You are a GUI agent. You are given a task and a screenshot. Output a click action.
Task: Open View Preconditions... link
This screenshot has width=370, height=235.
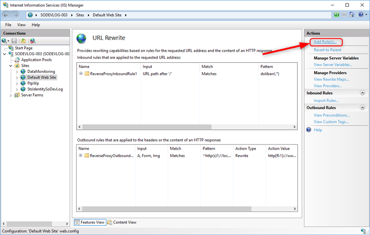[x=332, y=115]
